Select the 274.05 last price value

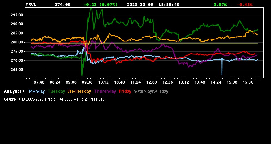click(63, 5)
